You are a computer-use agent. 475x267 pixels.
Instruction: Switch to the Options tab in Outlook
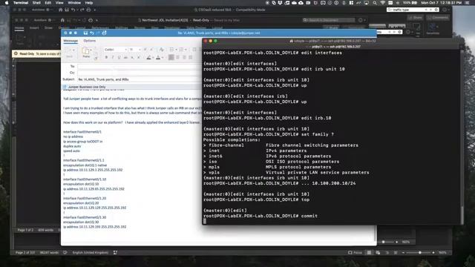(89, 41)
